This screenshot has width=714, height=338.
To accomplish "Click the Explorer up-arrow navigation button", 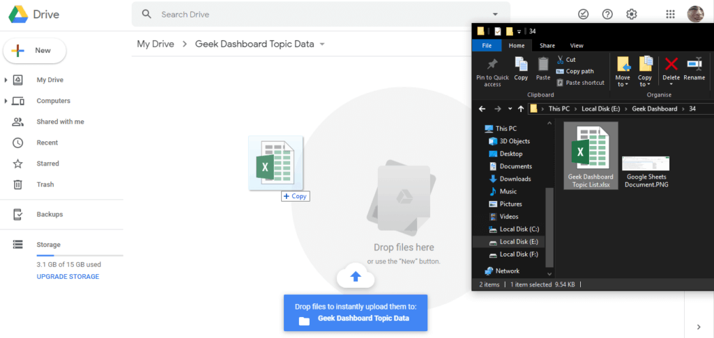I will pos(521,109).
